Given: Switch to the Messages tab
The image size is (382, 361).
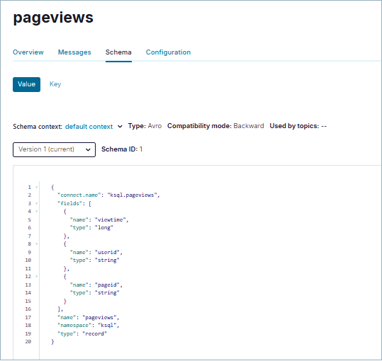Looking at the screenshot, I should (74, 52).
